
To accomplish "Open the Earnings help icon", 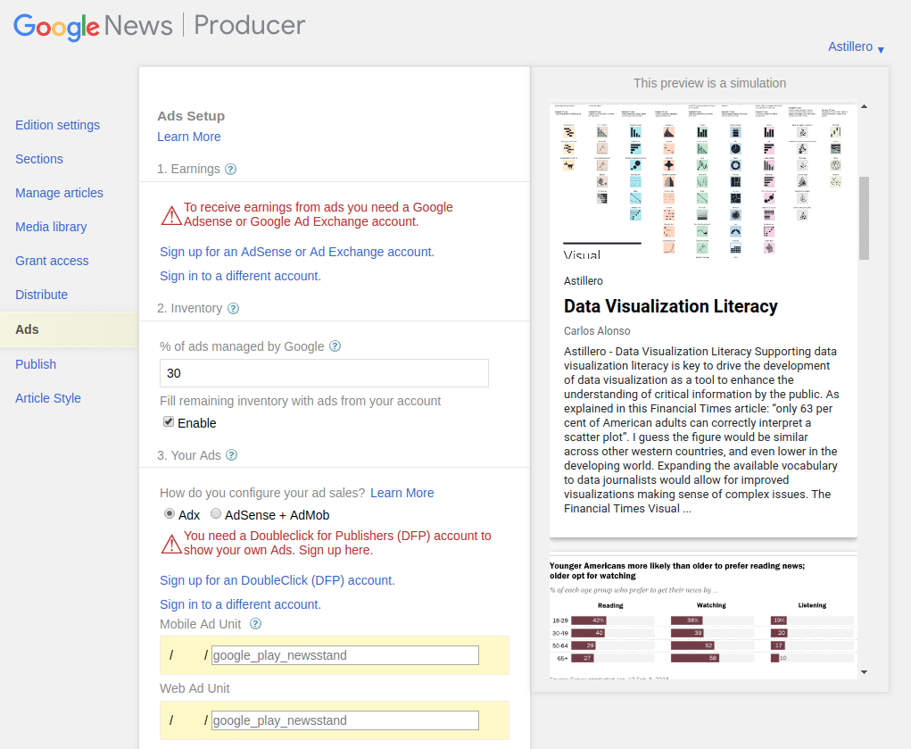I will pyautogui.click(x=231, y=169).
